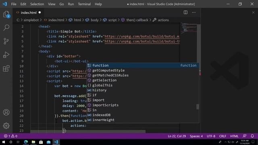Image resolution: width=258 pixels, height=145 pixels.
Task: Change the UTF-8 file encoding
Action: pos(211,136)
